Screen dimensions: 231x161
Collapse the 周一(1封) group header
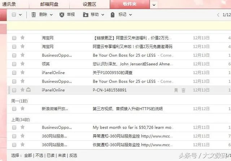coord(19,101)
